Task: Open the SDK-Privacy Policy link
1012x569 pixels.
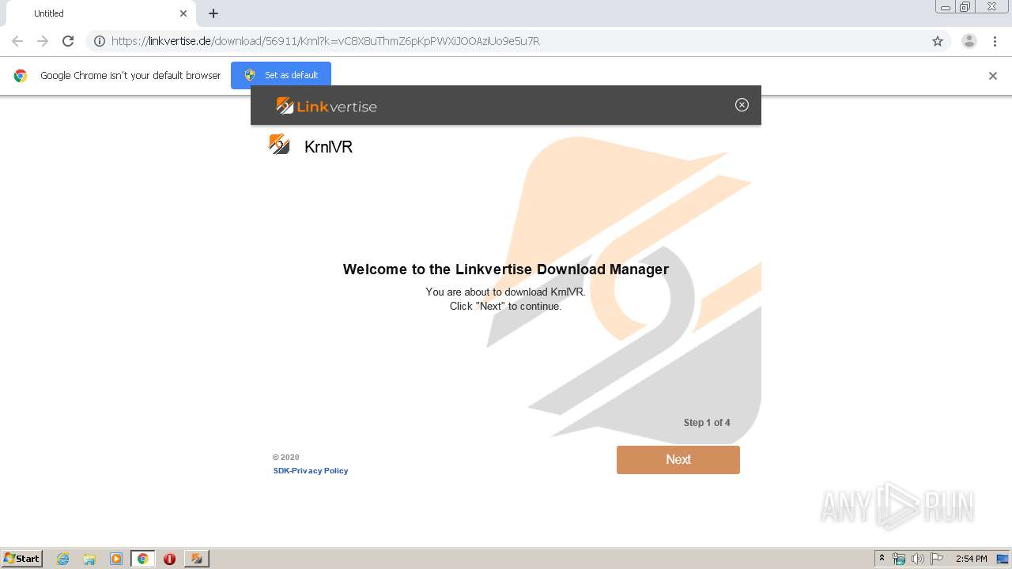Action: (x=311, y=471)
